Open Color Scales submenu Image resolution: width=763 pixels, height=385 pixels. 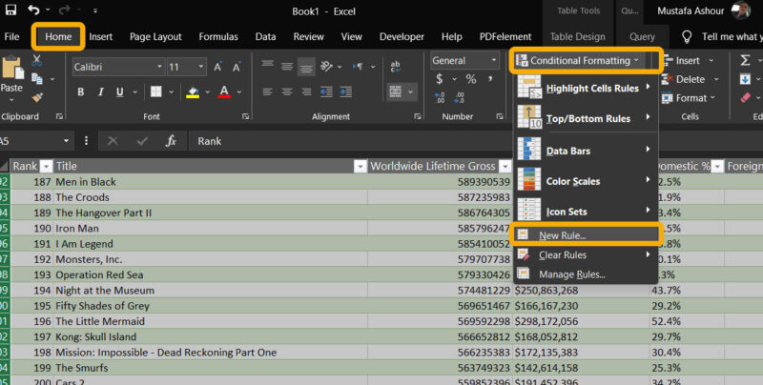coord(586,181)
